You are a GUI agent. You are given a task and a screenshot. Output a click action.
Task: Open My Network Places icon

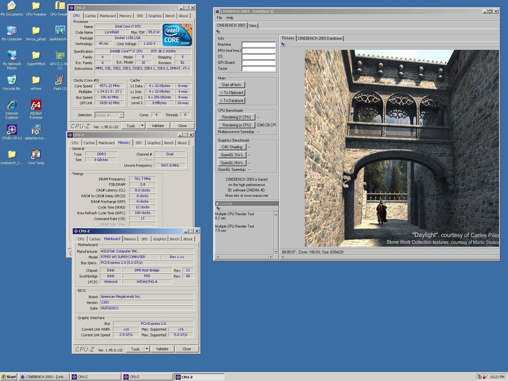point(12,60)
